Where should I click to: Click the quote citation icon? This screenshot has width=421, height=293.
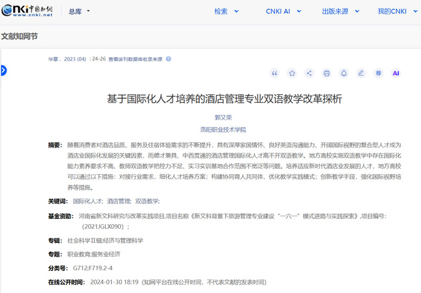click(x=275, y=73)
